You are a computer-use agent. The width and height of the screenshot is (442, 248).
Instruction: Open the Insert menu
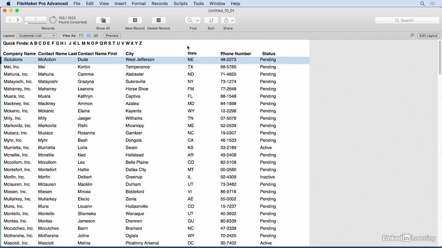coord(120,3)
